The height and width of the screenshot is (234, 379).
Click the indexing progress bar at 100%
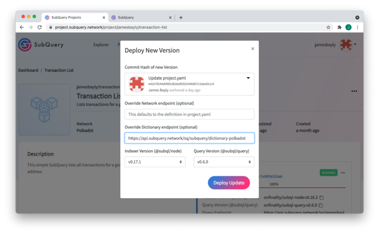coord(302,187)
